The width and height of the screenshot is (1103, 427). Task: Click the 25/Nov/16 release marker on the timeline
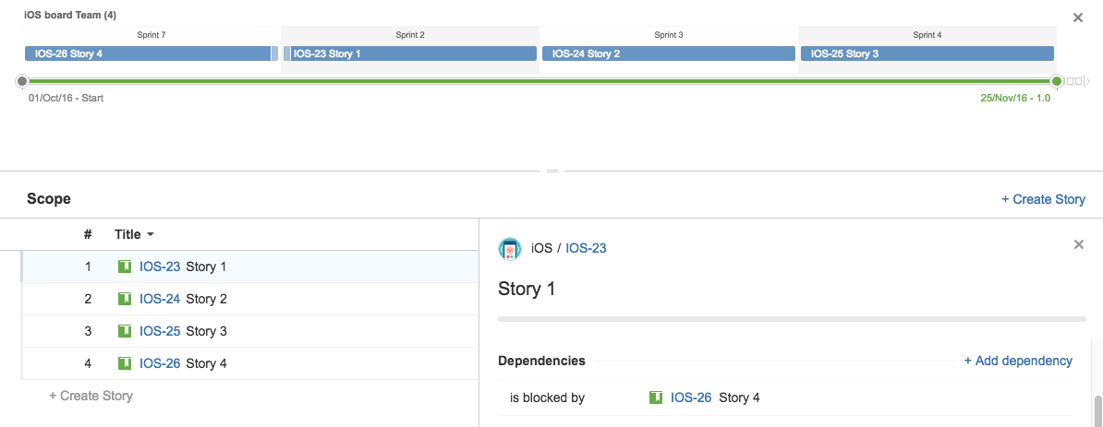[x=1057, y=81]
